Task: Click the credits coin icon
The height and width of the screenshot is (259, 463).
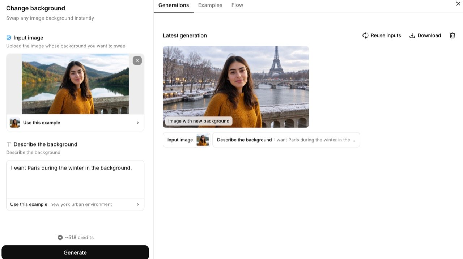Action: pyautogui.click(x=60, y=238)
